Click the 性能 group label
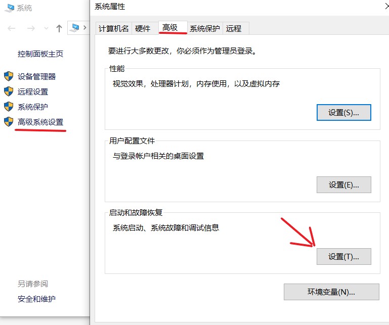389x325 pixels. 117,69
